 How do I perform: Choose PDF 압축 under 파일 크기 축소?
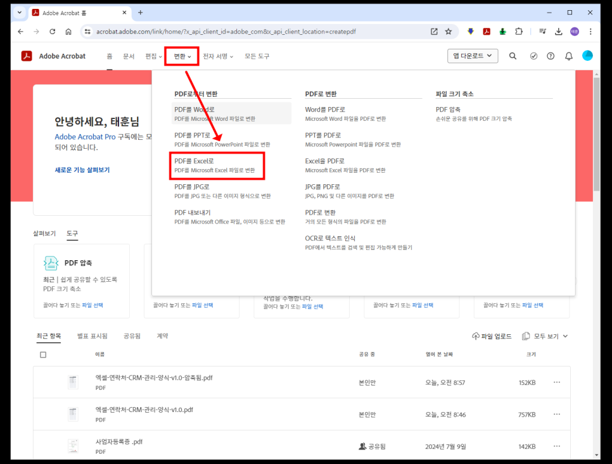[474, 113]
